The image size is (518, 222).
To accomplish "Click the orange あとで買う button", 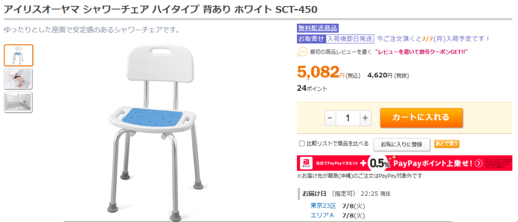I will click(x=447, y=144).
